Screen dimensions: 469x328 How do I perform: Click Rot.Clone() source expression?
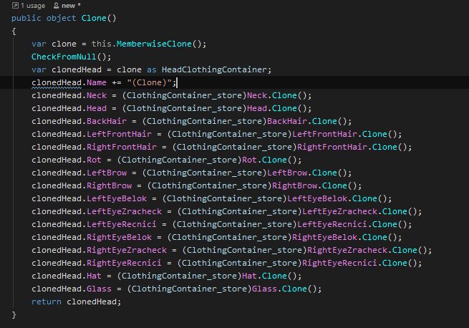tap(269, 160)
